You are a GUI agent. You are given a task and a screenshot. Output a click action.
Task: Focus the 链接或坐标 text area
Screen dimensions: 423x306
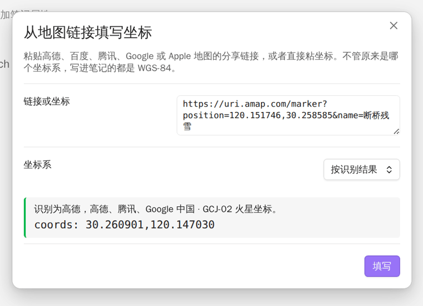[288, 115]
